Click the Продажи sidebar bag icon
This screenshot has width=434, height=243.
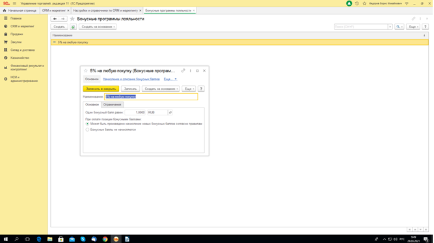[6, 34]
